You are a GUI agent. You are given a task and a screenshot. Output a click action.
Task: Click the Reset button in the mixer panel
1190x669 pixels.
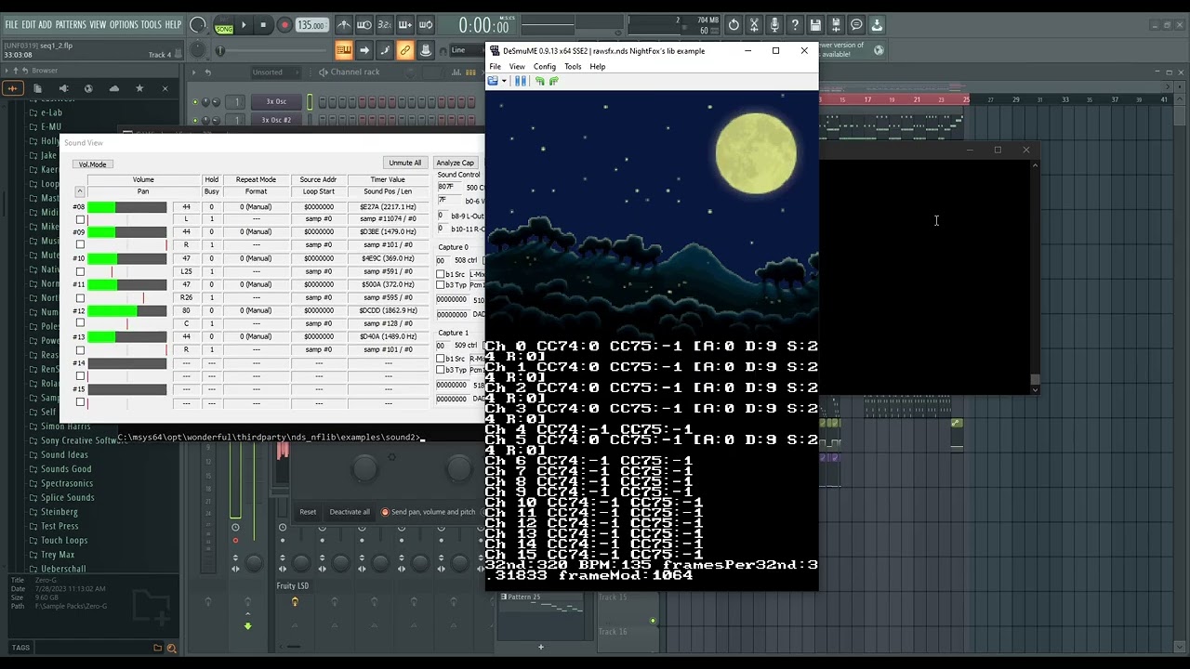308,512
